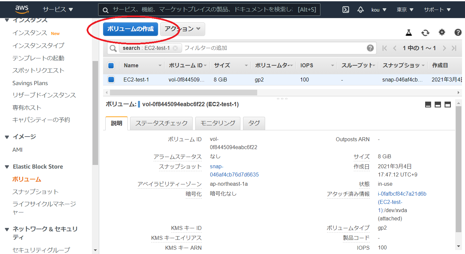Go to the last page of results
The image size is (465, 254).
[x=454, y=48]
